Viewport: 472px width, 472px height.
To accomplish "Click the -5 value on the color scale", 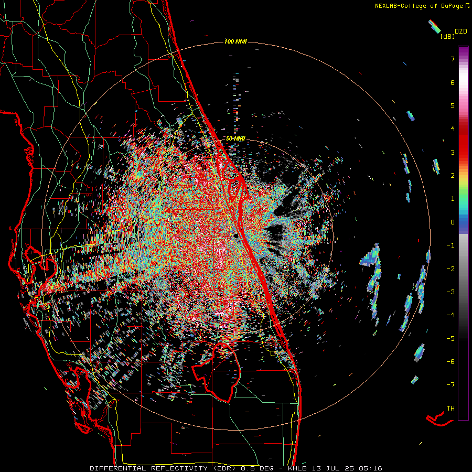I will tap(450, 338).
